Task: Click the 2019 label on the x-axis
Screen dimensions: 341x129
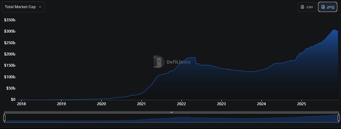Action: pyautogui.click(x=61, y=104)
